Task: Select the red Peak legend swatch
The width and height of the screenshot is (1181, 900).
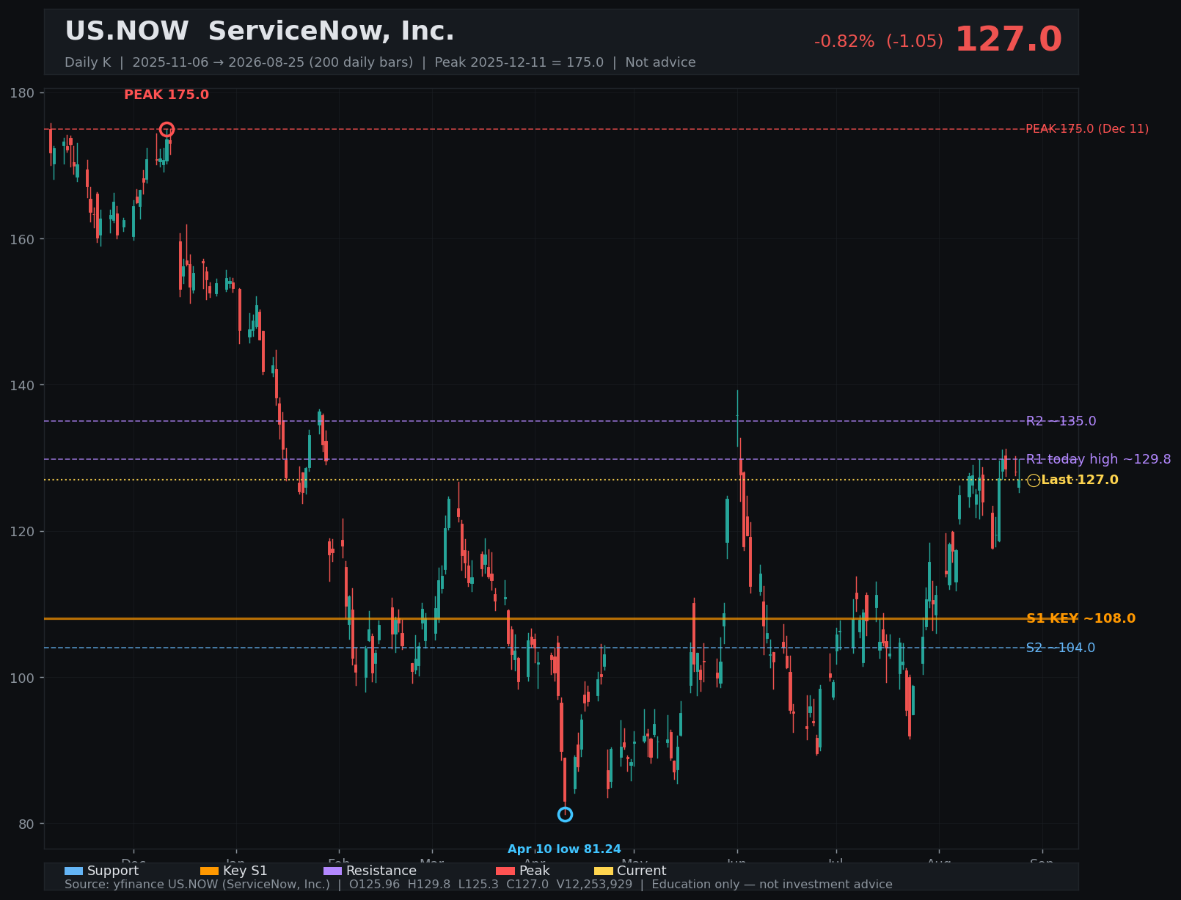Action: (x=505, y=871)
